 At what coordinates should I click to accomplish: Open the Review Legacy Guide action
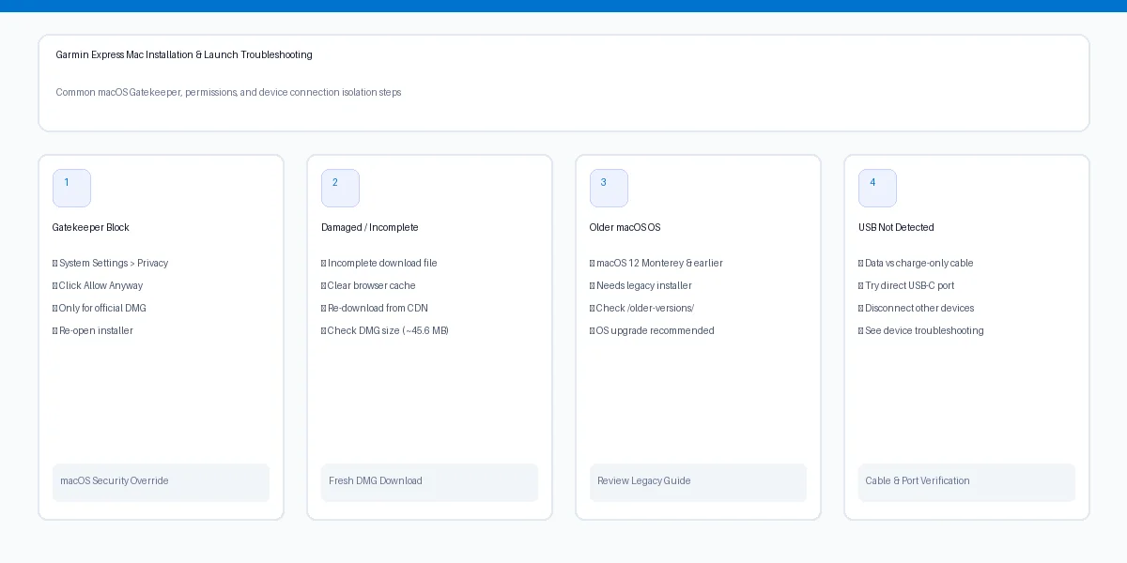(698, 482)
